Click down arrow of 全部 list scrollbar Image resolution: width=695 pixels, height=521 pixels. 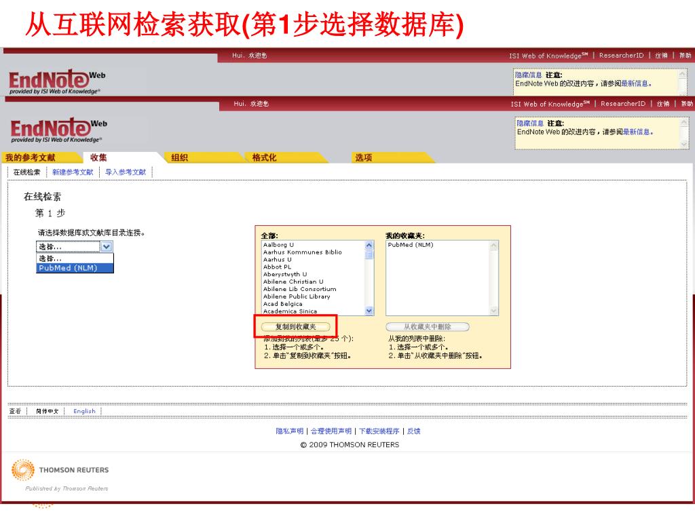pyautogui.click(x=369, y=311)
